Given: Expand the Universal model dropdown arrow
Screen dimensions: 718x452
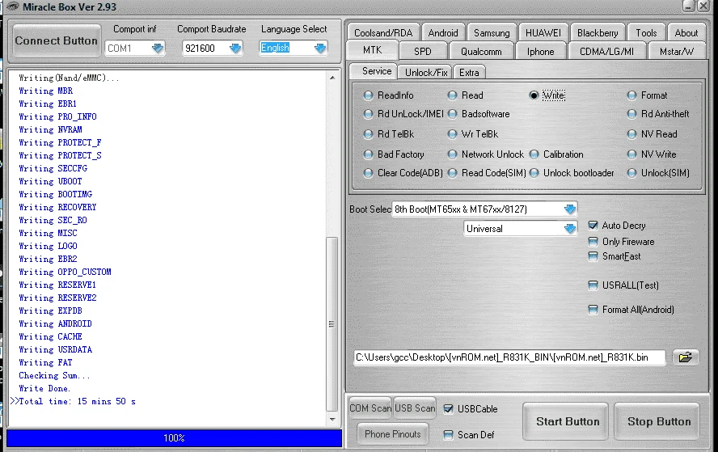Looking at the screenshot, I should click(x=570, y=229).
